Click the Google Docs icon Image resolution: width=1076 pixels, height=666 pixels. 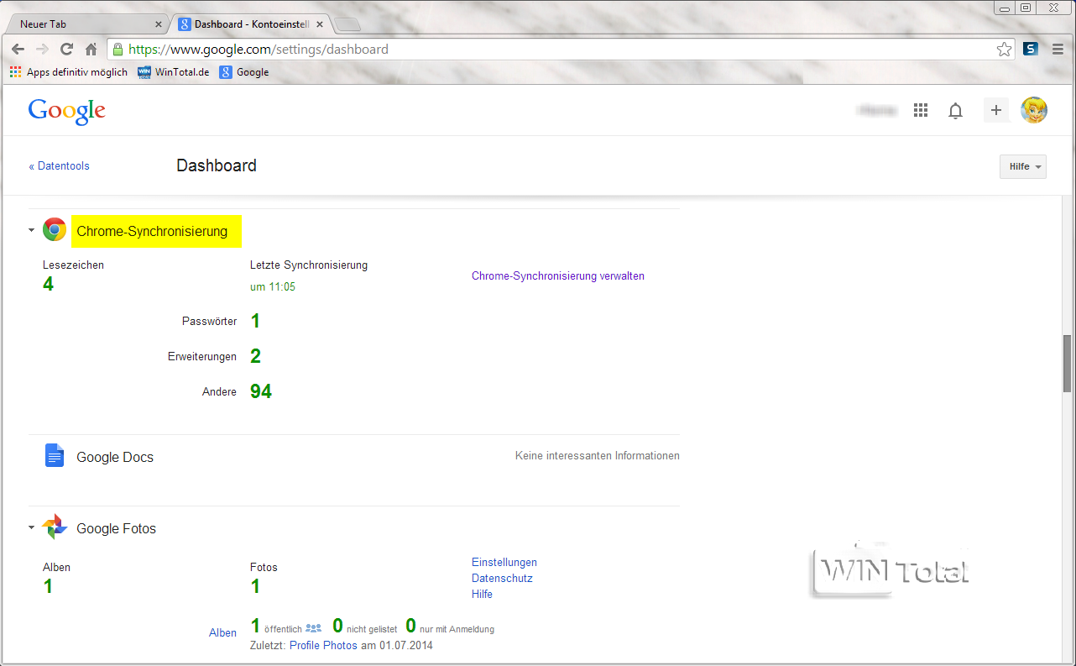click(x=55, y=455)
